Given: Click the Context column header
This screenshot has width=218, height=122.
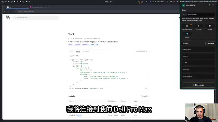Looking at the screenshot, I should [x=124, y=101].
